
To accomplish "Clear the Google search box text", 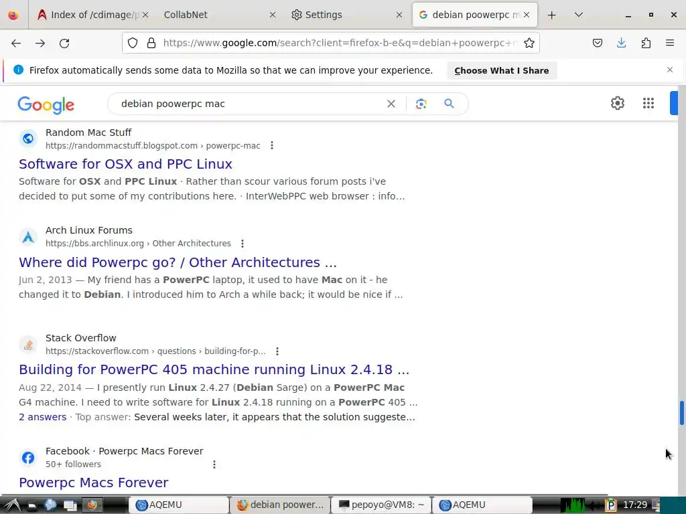I will tap(391, 104).
